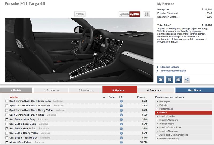Select the interior view icon

tap(135, 14)
